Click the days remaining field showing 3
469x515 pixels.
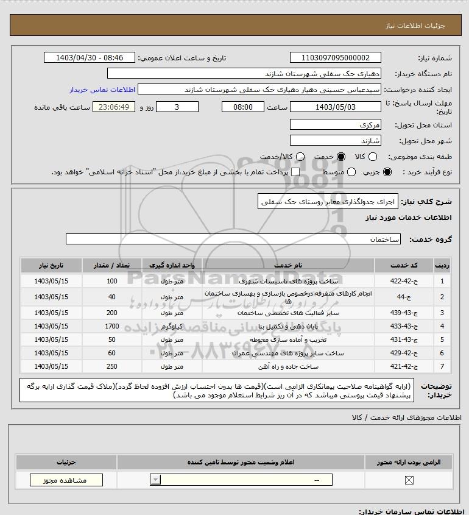point(177,107)
